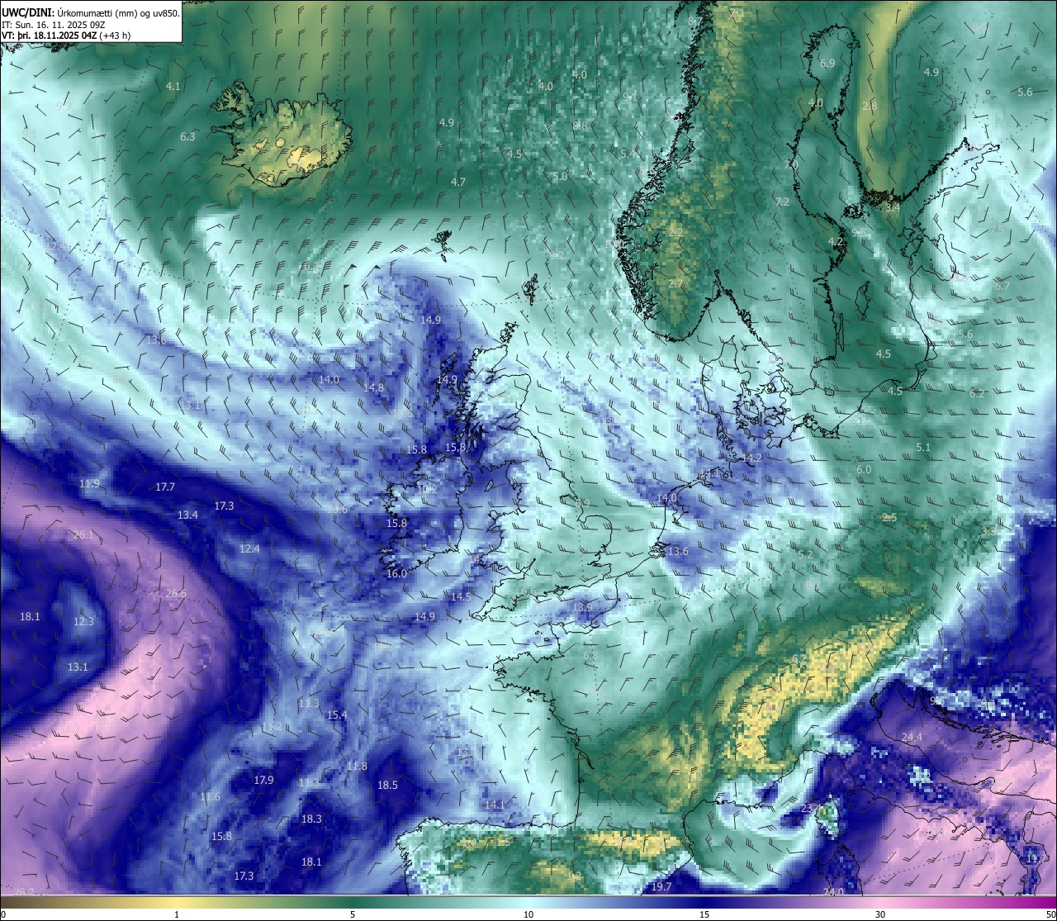This screenshot has width=1057, height=921.
Task: Click the 18.5 map value
Action: click(x=387, y=786)
